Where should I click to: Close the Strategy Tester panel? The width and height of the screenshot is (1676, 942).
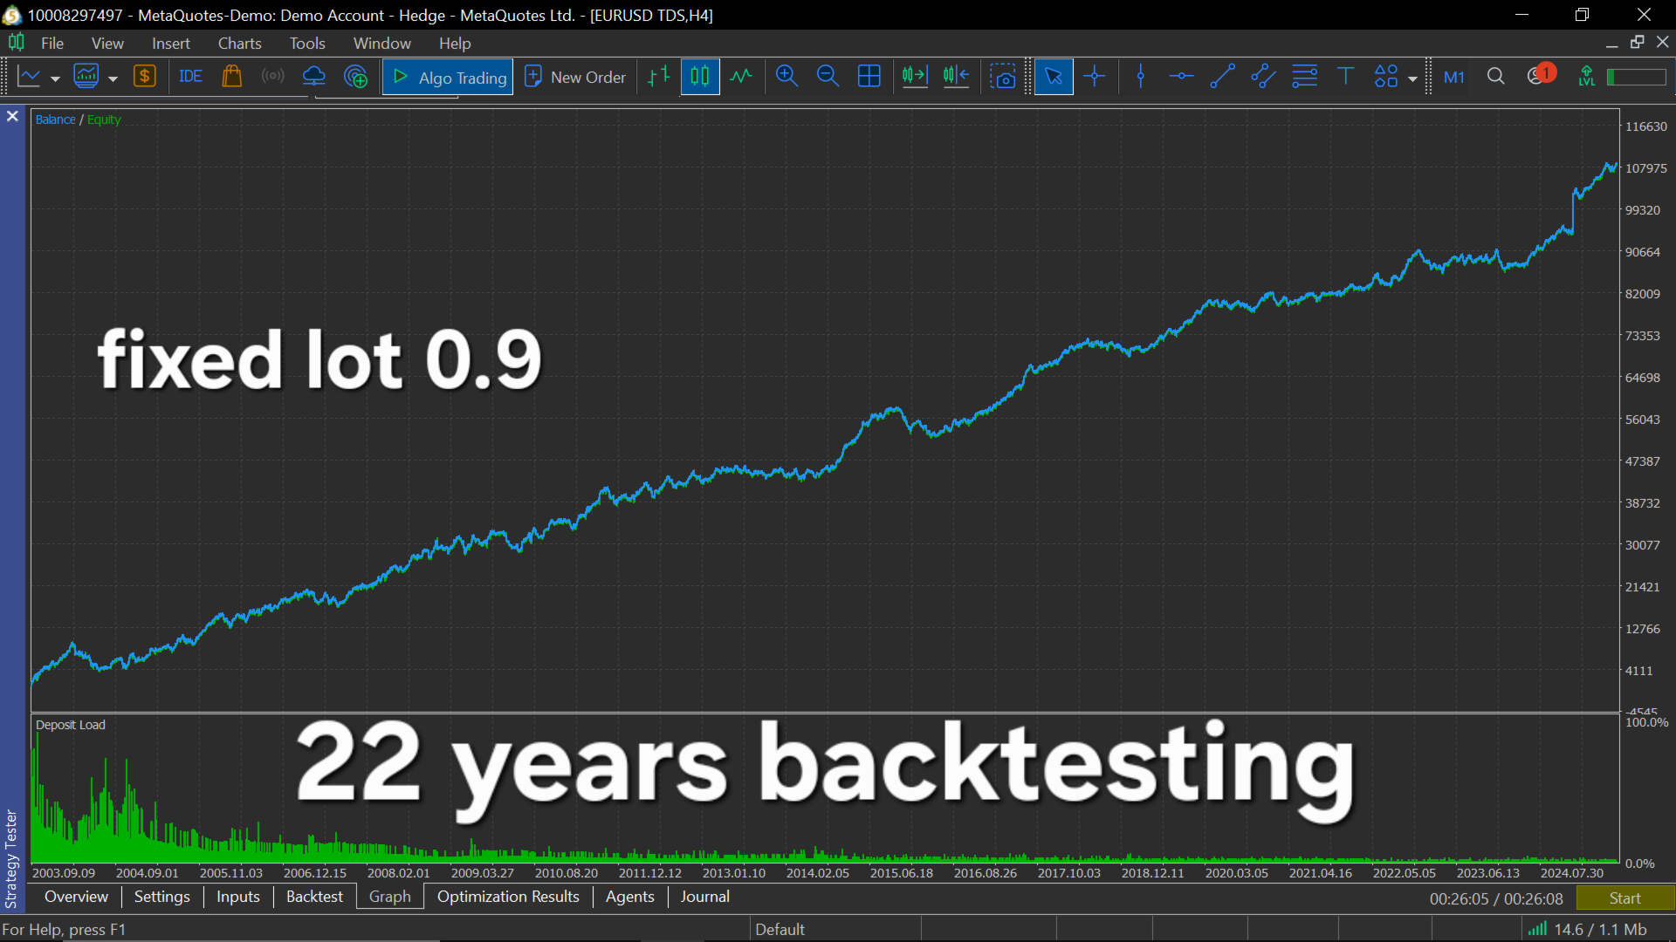[12, 116]
